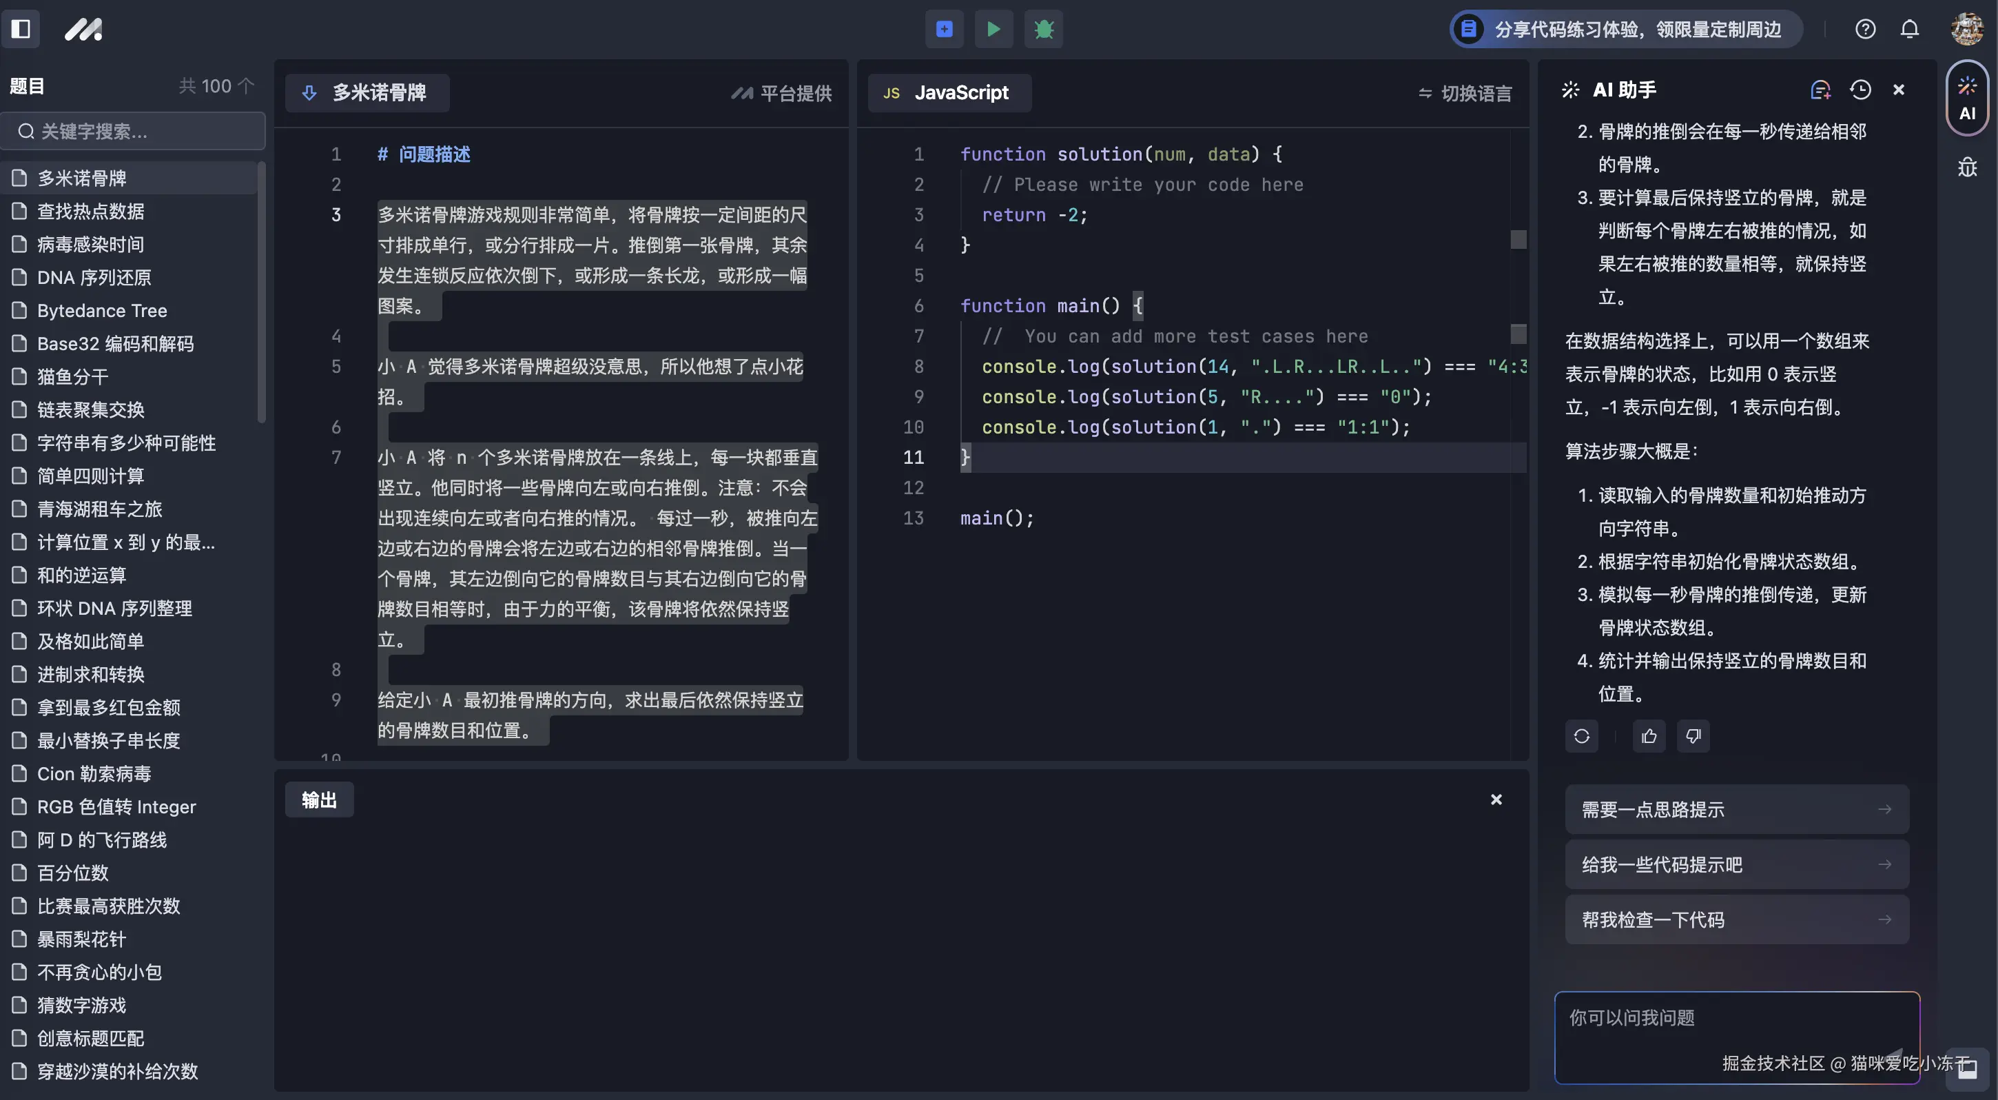This screenshot has width=1998, height=1100.
Task: Click the thumbs down feedback icon
Action: coord(1693,735)
